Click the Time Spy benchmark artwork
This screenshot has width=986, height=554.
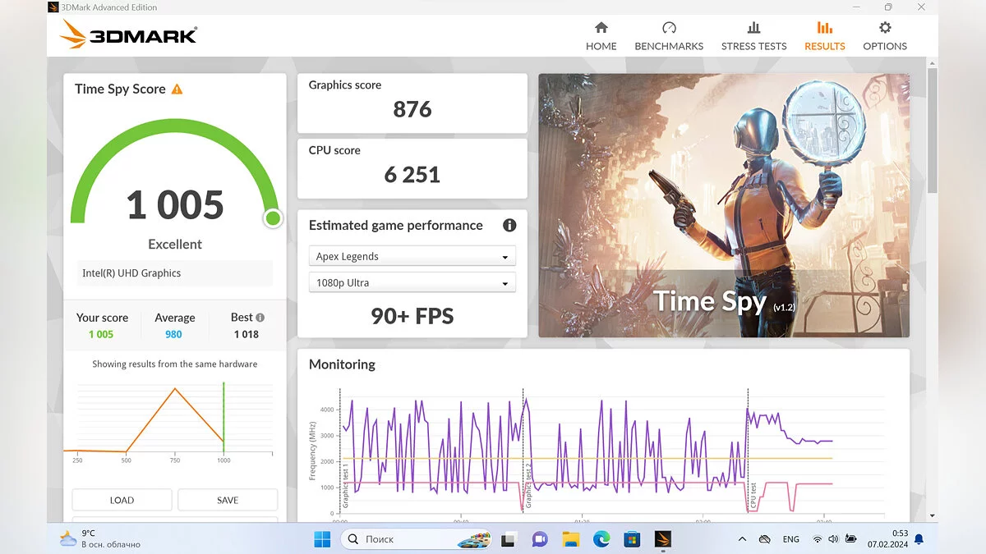pos(723,205)
